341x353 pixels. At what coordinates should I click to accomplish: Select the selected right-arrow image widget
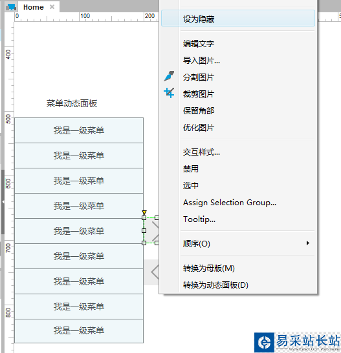tap(151, 230)
